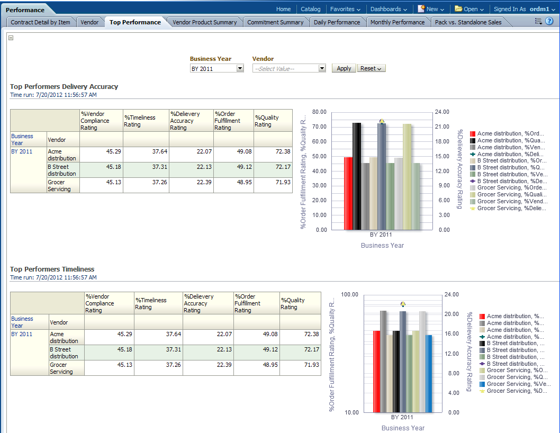The width and height of the screenshot is (560, 433).
Task: Select the red bar in Delivery Accuracy chart
Action: 348,193
